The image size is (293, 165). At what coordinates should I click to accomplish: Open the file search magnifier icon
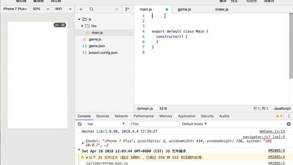tap(92, 9)
